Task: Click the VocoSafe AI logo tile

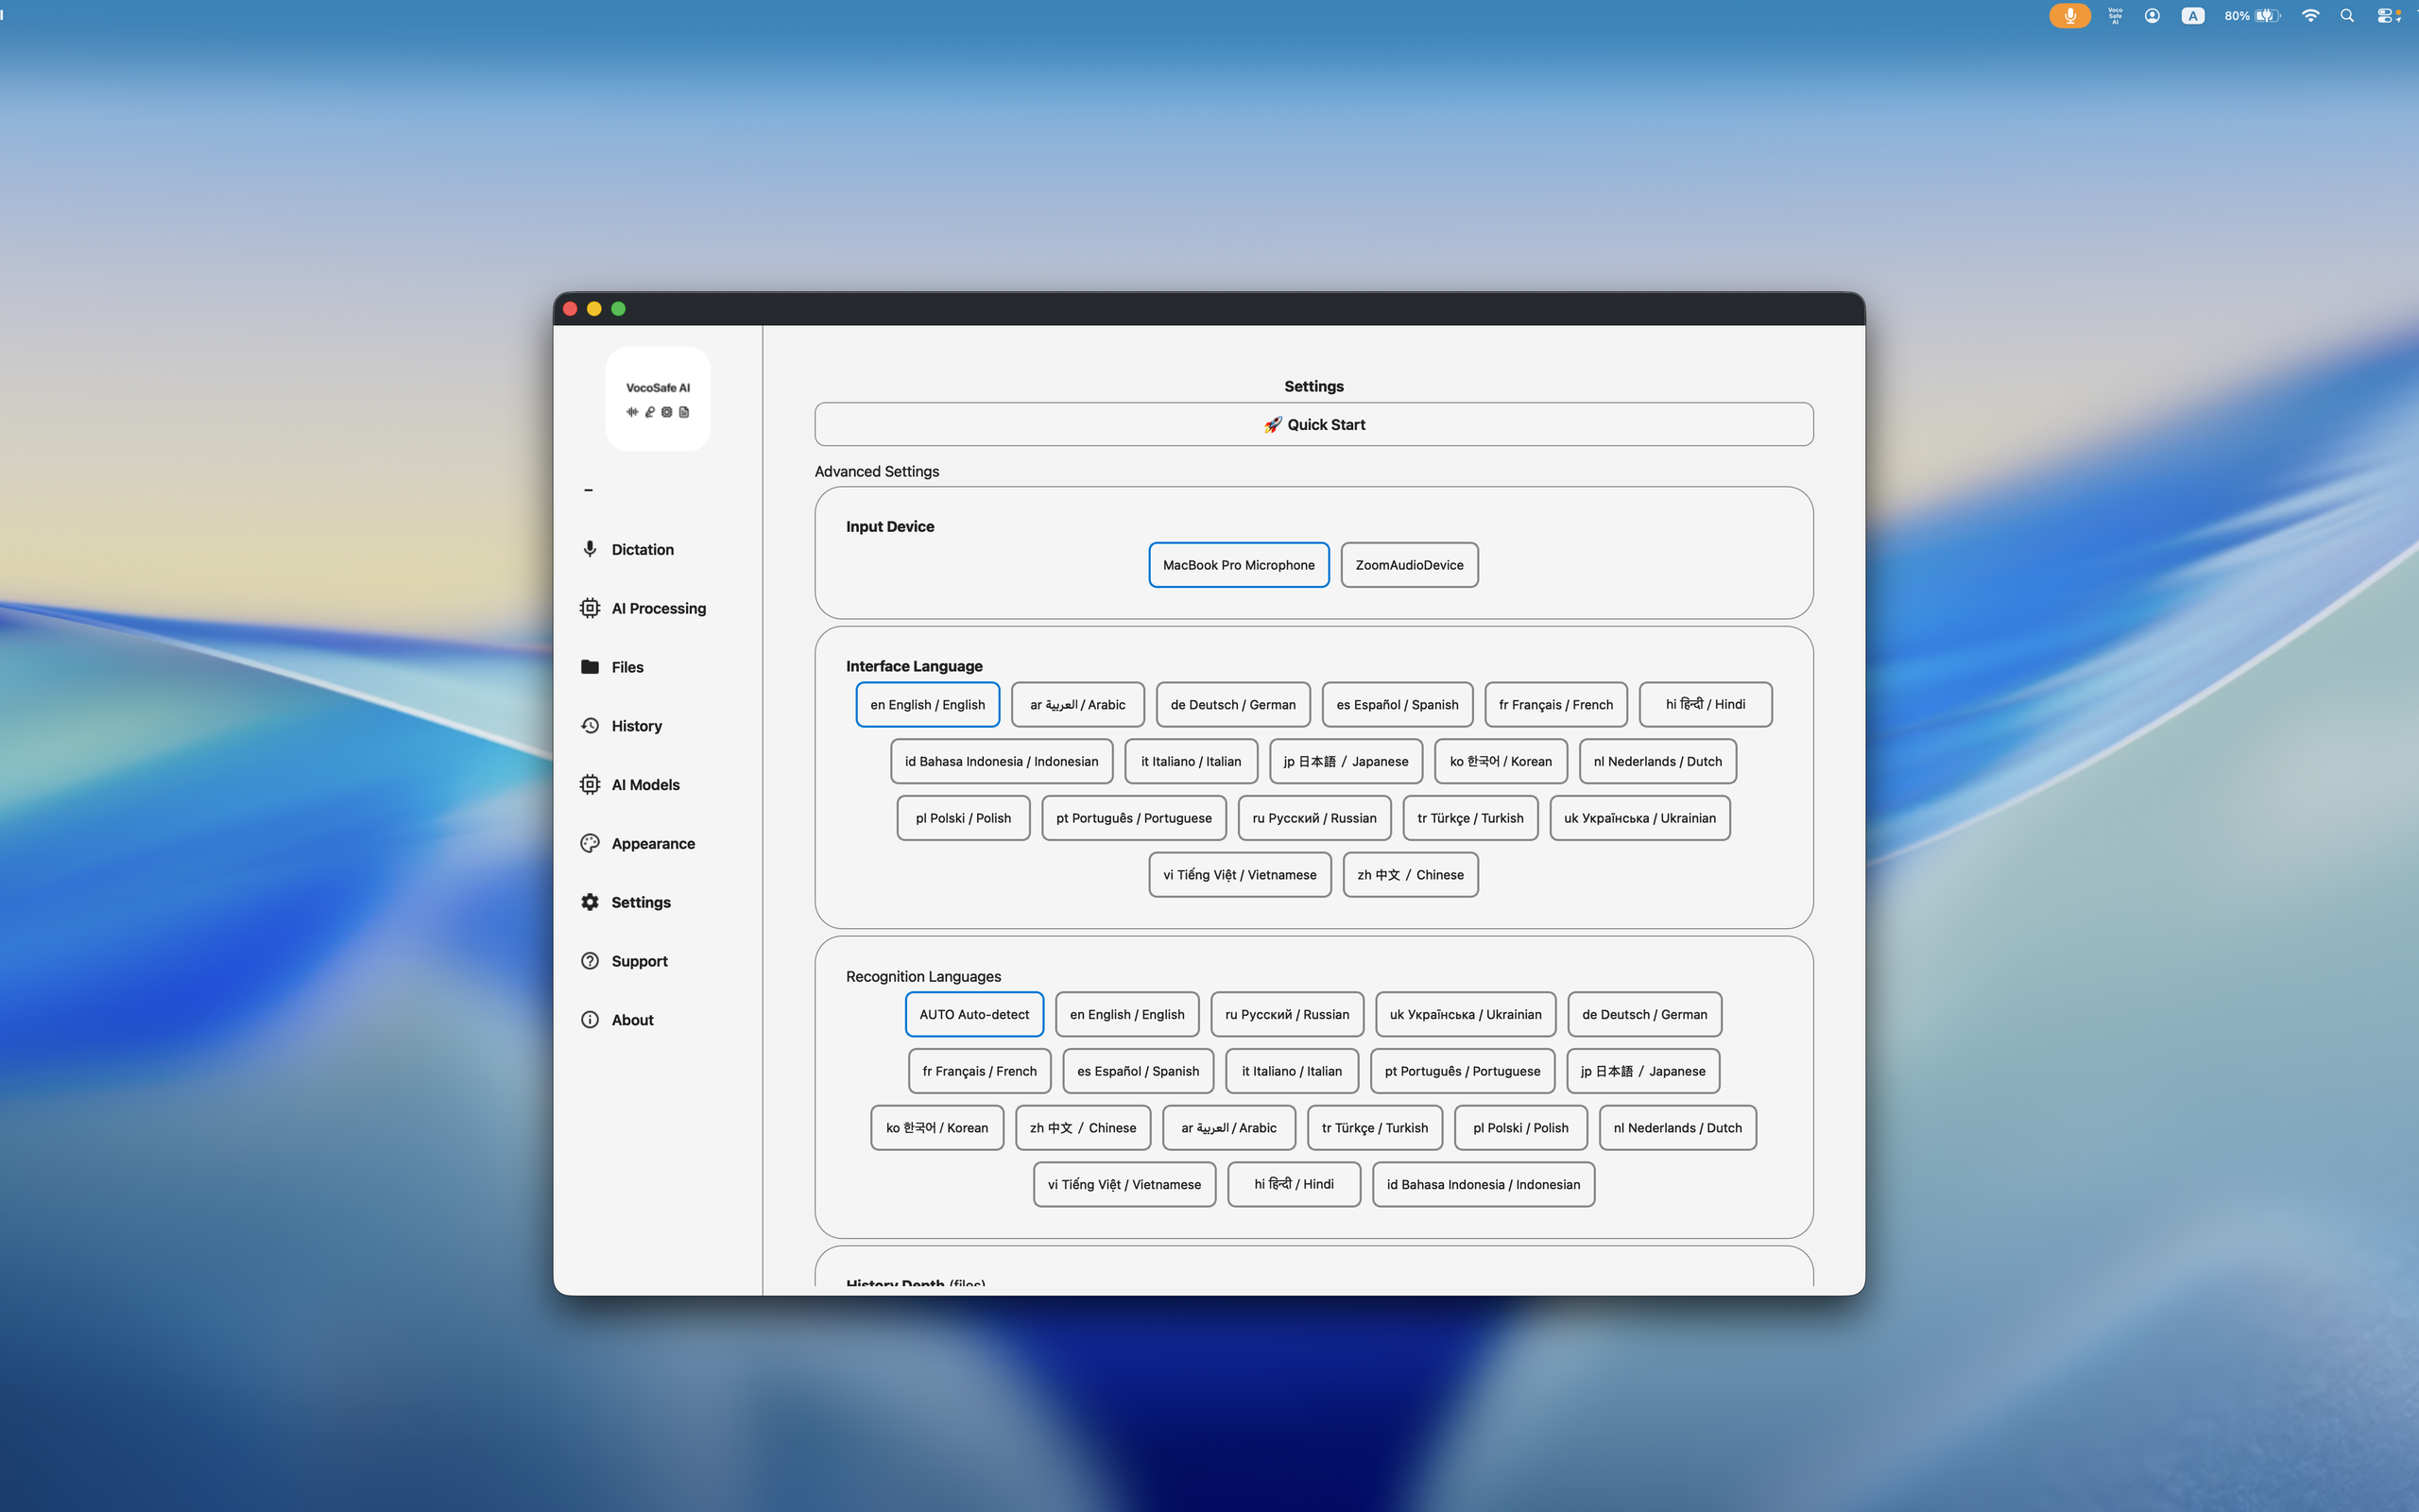Action: tap(658, 399)
